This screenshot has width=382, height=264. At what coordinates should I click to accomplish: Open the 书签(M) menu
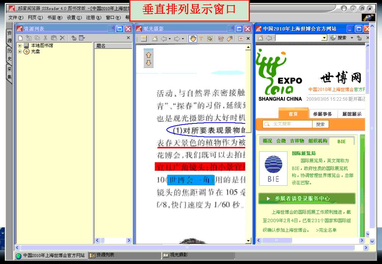click(55, 18)
